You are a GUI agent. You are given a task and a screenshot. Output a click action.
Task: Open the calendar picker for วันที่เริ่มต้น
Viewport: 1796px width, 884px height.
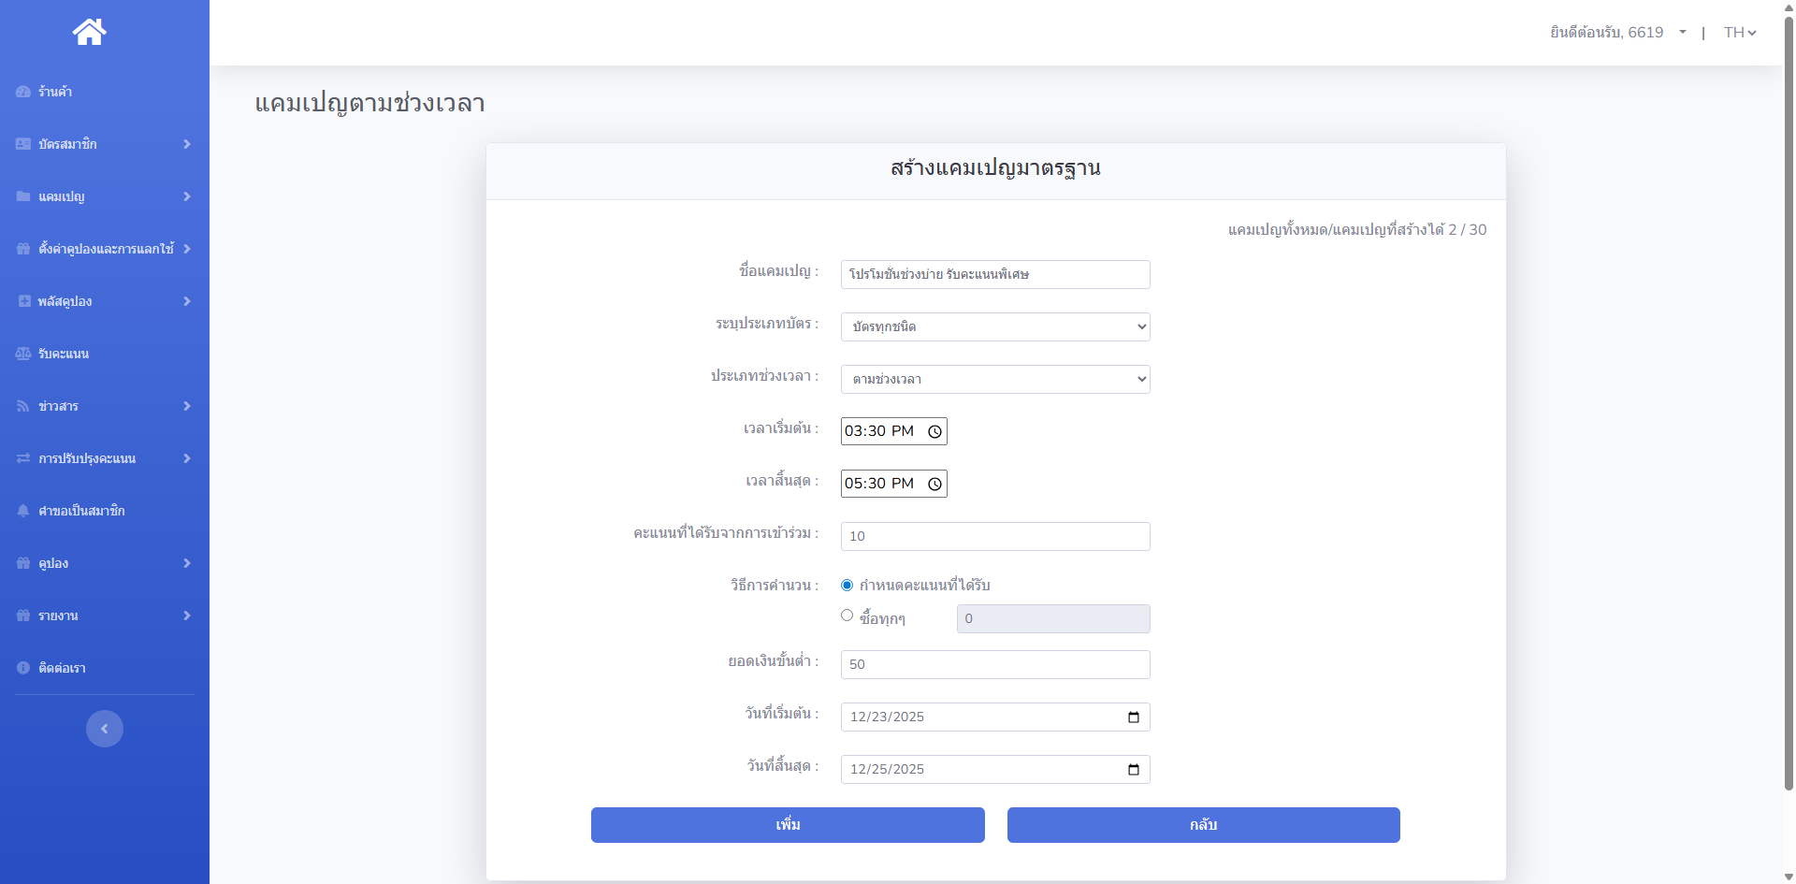click(1134, 717)
